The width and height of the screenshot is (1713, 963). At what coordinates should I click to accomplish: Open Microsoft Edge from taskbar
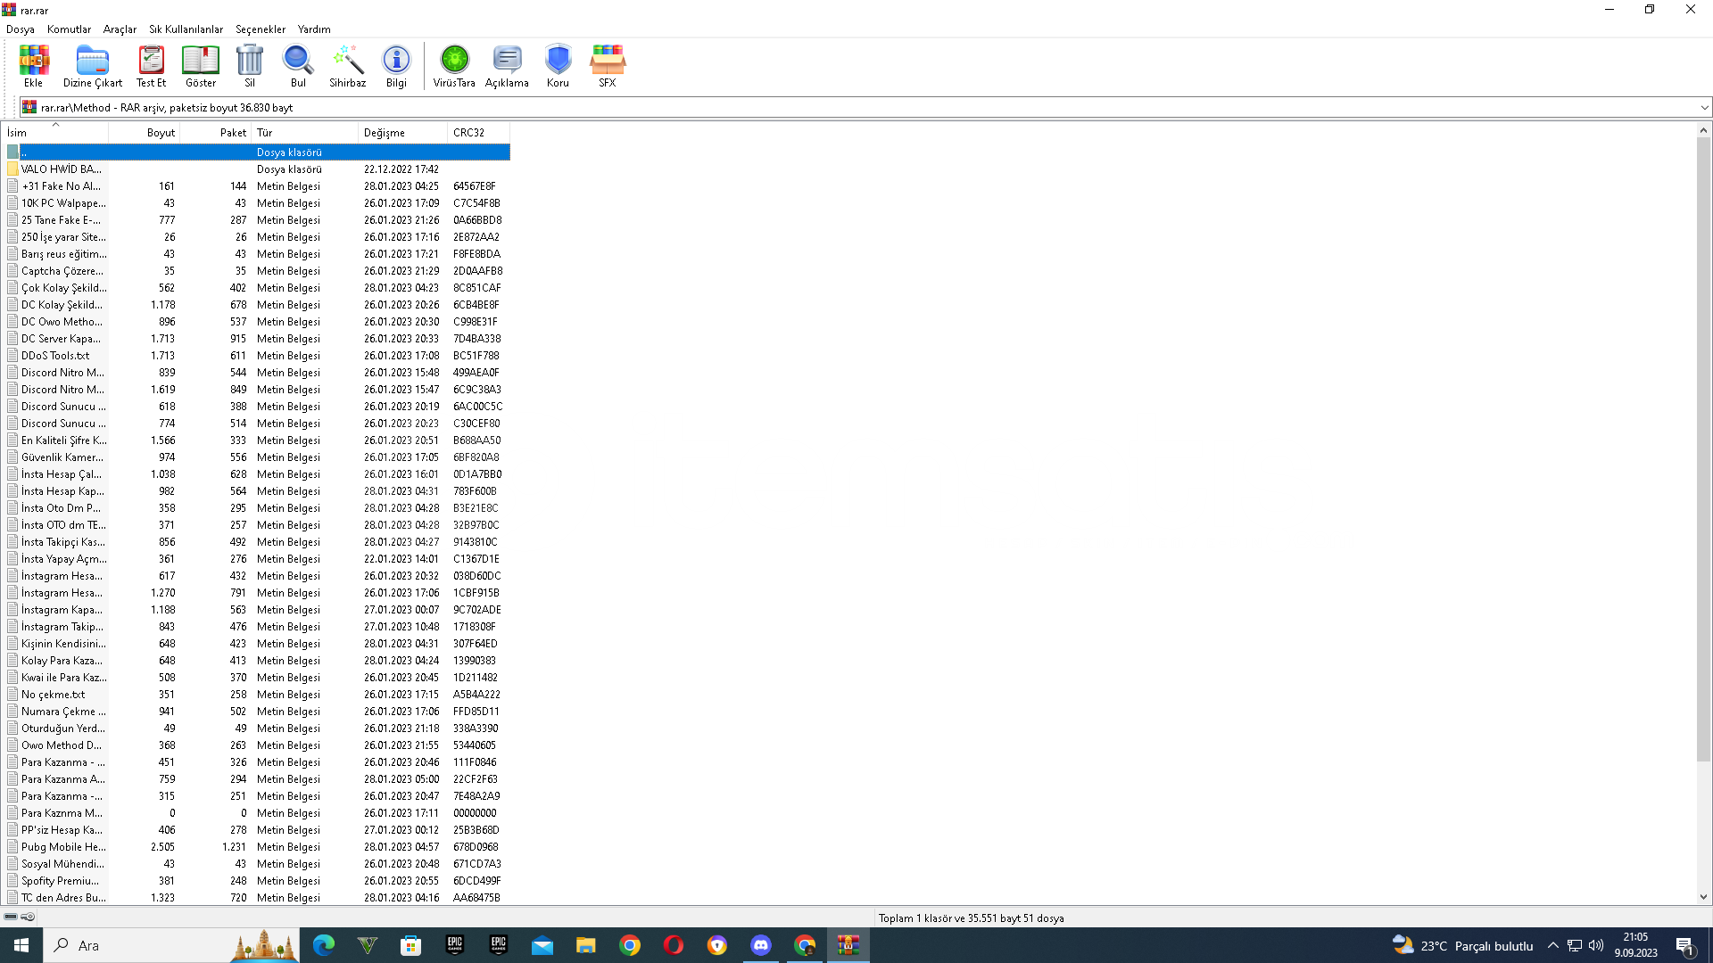(323, 945)
